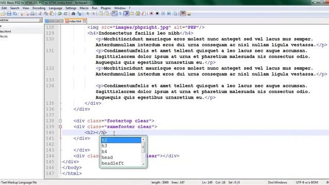Click Run Macro Multiple Times icon
This screenshot has height=185, width=329.
(x=169, y=14)
